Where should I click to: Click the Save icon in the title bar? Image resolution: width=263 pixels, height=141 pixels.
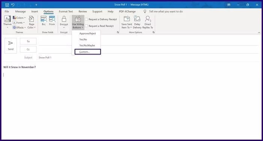click(7, 5)
